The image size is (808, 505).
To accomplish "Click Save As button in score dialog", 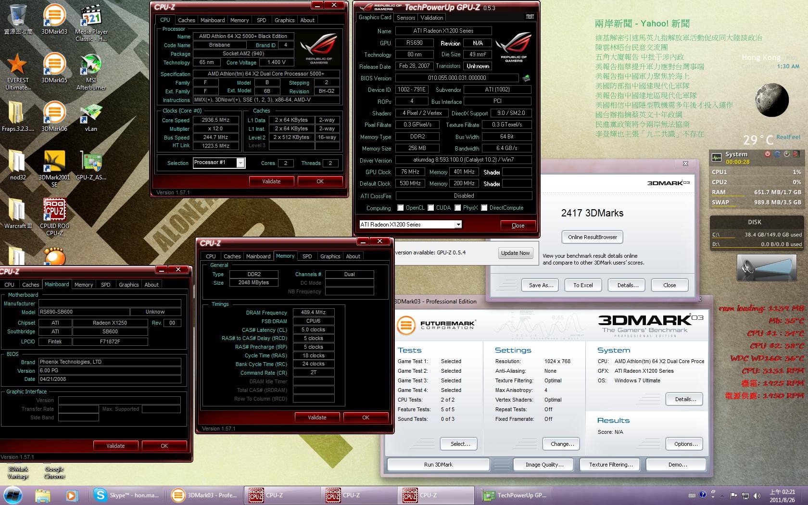I will 540,285.
